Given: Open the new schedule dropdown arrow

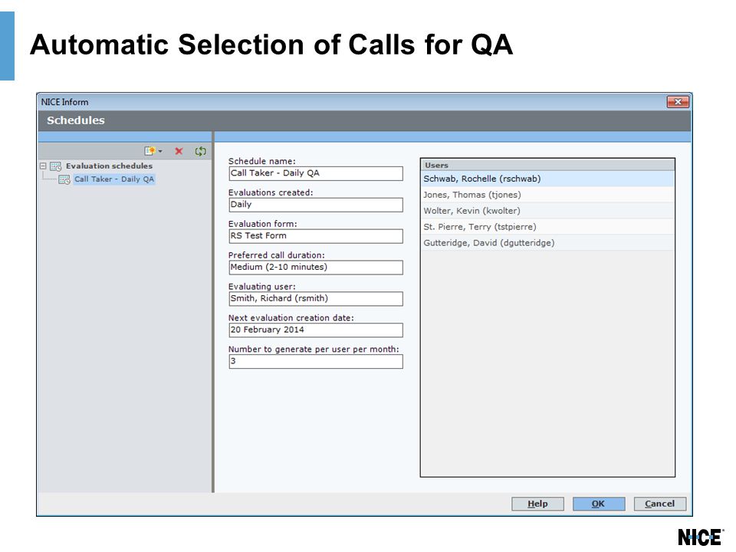Looking at the screenshot, I should (160, 151).
